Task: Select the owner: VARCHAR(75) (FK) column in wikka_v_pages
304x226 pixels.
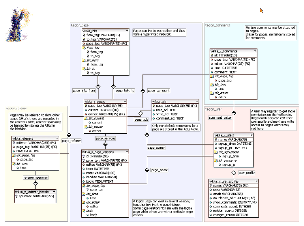Action: point(105,114)
